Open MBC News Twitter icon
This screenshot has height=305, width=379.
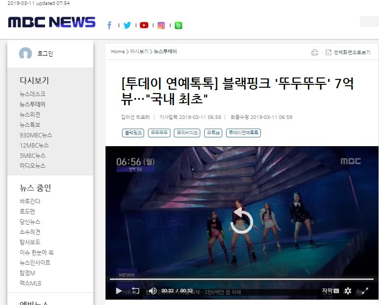[x=127, y=25]
